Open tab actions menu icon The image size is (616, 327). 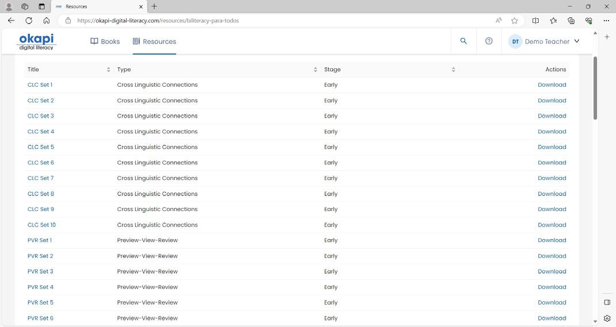coord(41,6)
